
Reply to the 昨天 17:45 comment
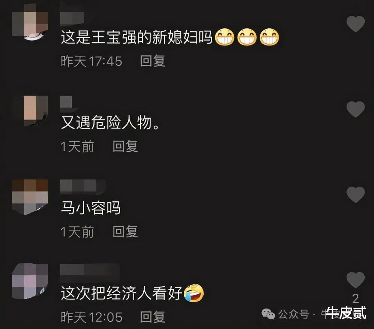(x=153, y=61)
